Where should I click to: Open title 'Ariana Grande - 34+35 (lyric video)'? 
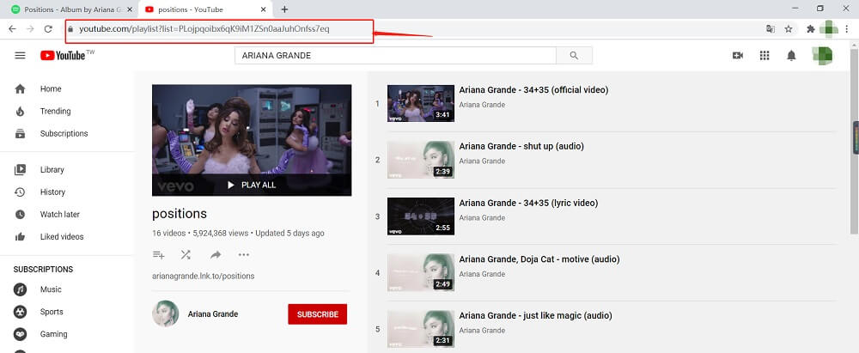(x=528, y=203)
